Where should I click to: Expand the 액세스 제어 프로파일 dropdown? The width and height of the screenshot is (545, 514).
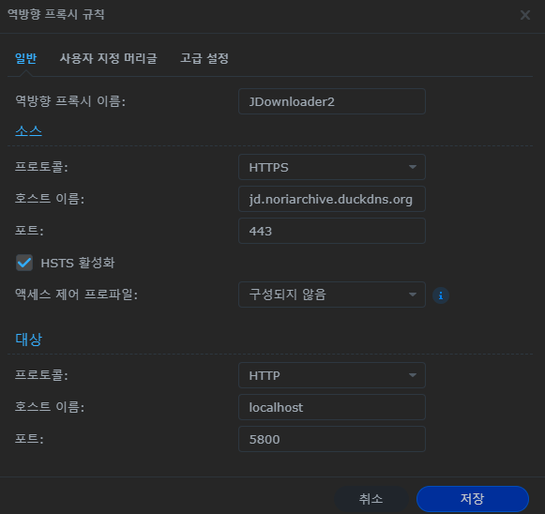(x=332, y=295)
